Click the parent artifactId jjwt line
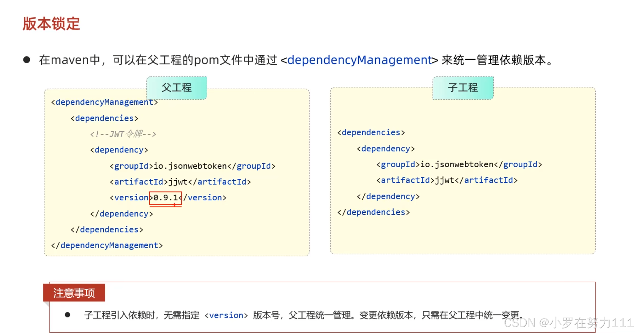 (x=180, y=182)
